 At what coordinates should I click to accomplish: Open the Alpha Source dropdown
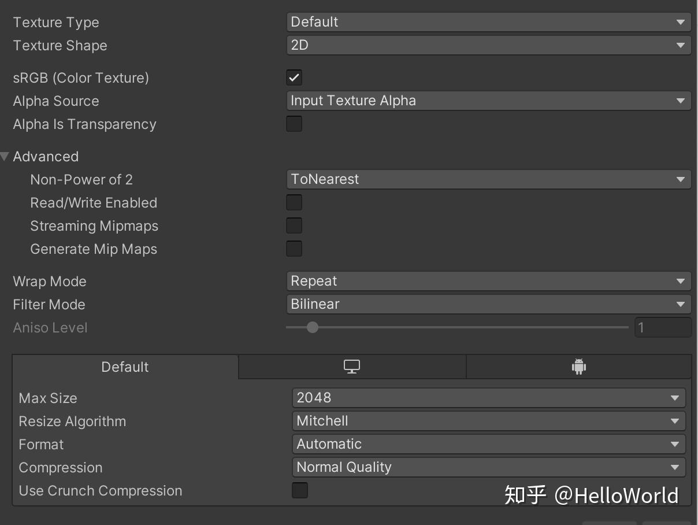pos(488,100)
